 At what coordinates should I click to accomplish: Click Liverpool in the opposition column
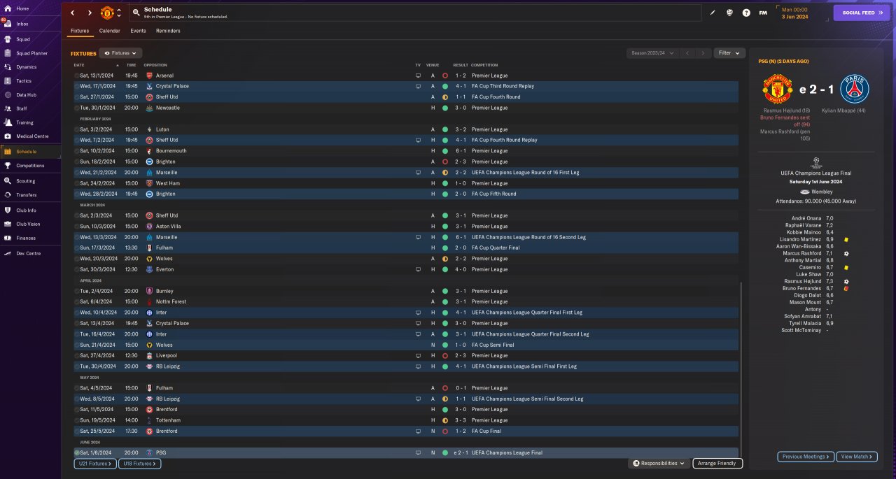[166, 355]
